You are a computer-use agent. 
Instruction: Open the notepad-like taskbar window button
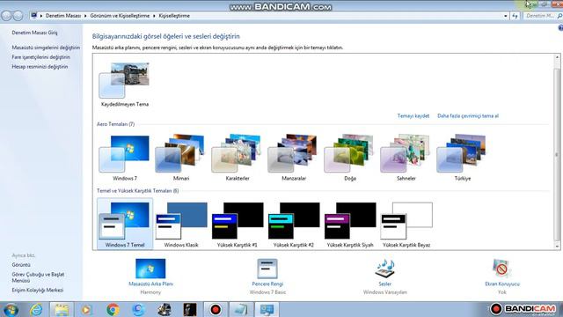(x=240, y=309)
